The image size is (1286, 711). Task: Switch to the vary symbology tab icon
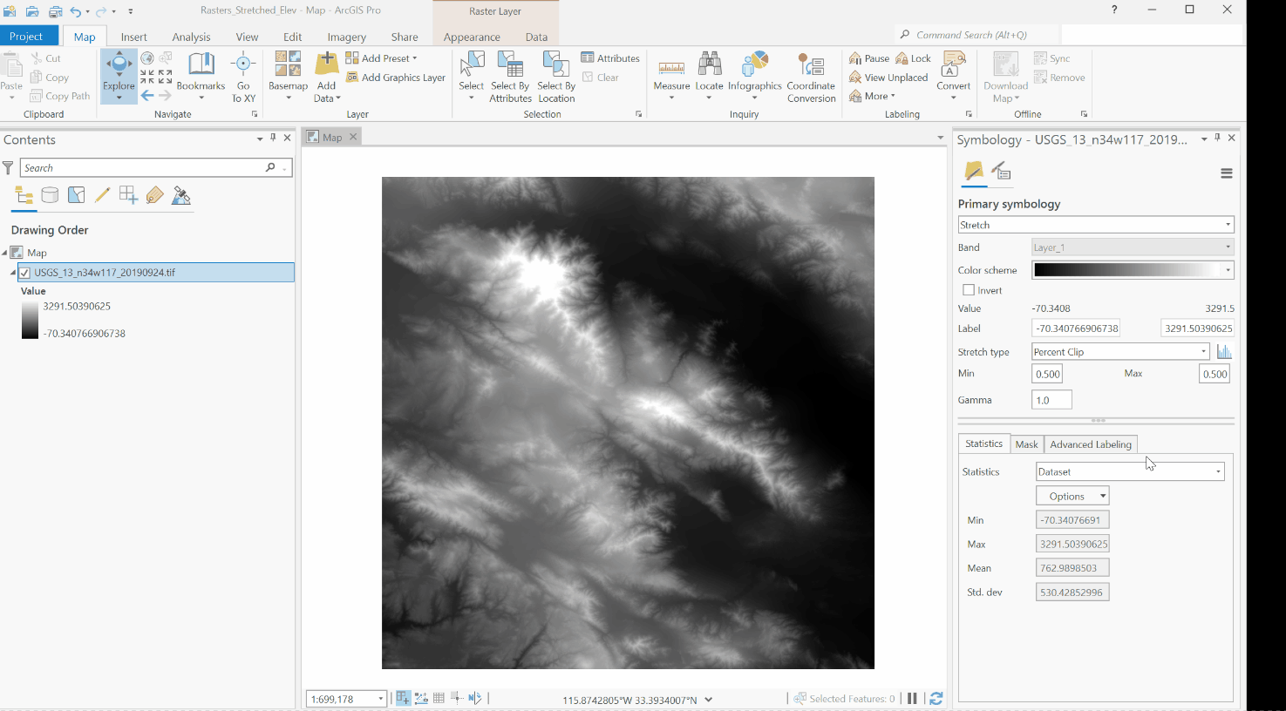(x=1001, y=172)
